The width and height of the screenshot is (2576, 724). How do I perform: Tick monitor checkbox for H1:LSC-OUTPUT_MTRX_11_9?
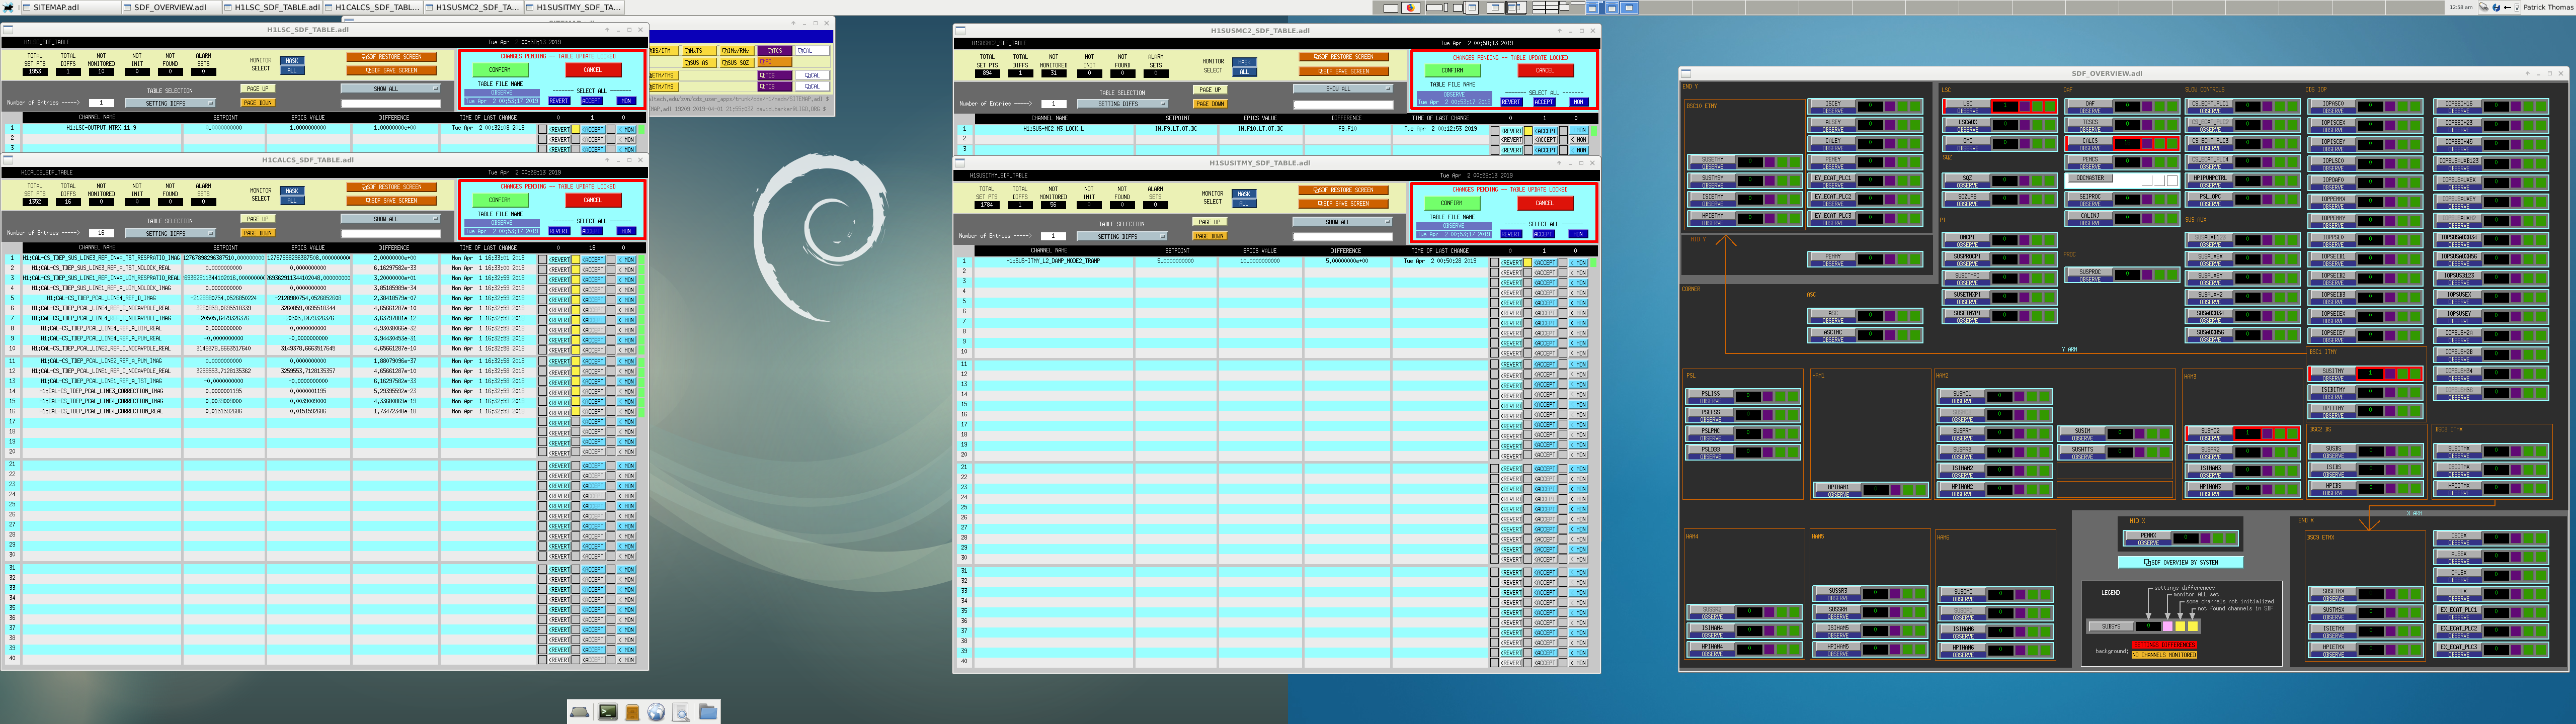pyautogui.click(x=611, y=129)
